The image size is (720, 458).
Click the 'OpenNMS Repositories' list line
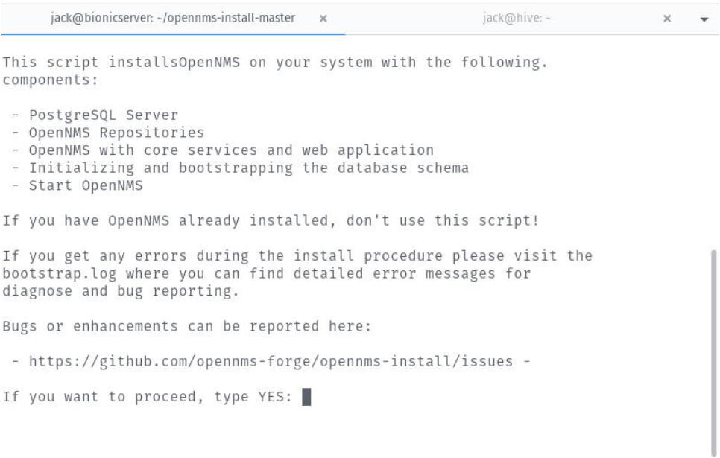(x=108, y=133)
